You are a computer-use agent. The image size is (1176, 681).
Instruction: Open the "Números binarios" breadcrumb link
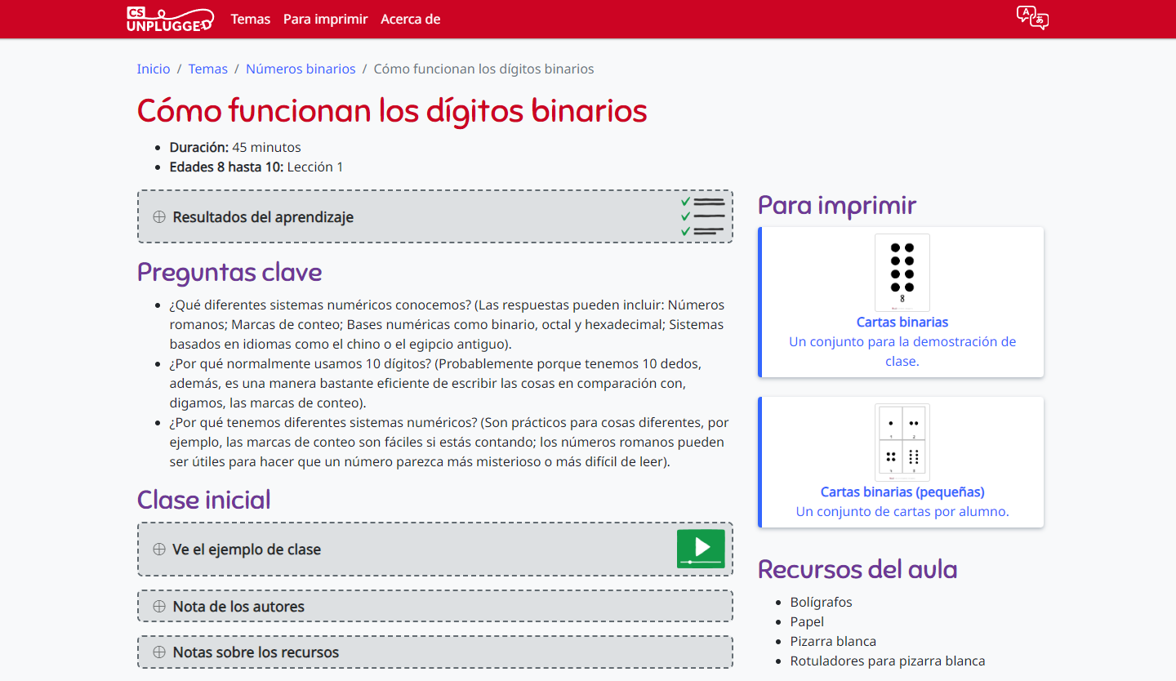(301, 69)
